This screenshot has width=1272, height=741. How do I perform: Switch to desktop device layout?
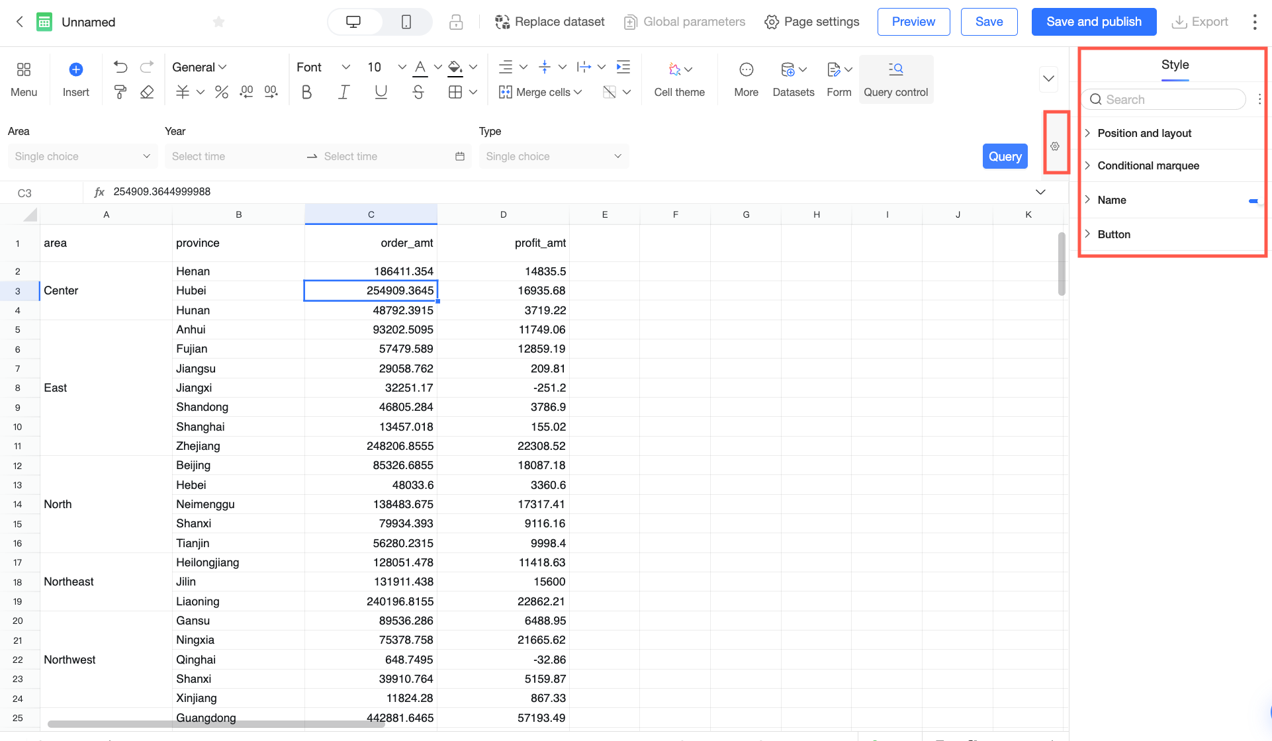(x=353, y=22)
